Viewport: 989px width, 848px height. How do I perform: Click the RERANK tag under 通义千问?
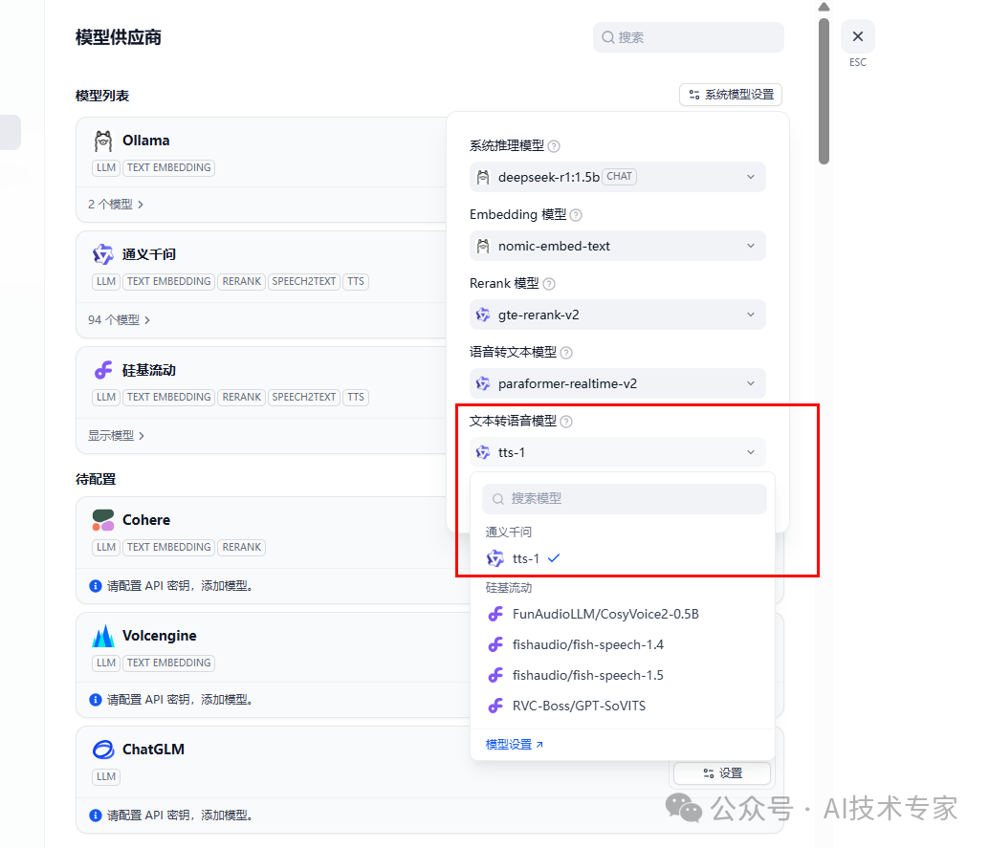(x=242, y=281)
